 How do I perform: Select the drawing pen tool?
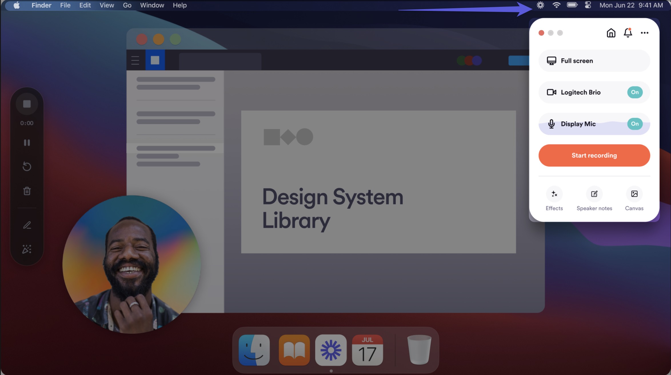point(27,225)
